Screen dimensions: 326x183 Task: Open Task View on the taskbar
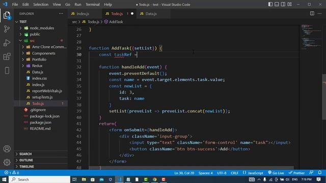click(74, 179)
